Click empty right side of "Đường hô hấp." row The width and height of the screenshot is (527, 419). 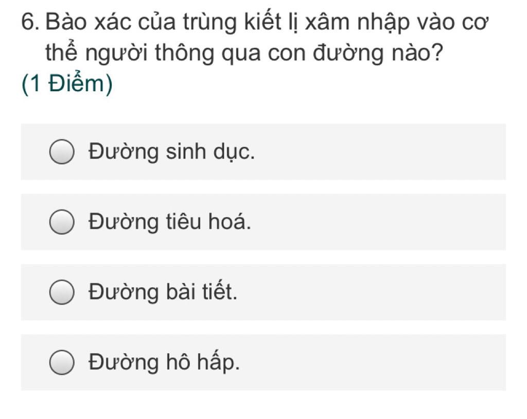373,362
